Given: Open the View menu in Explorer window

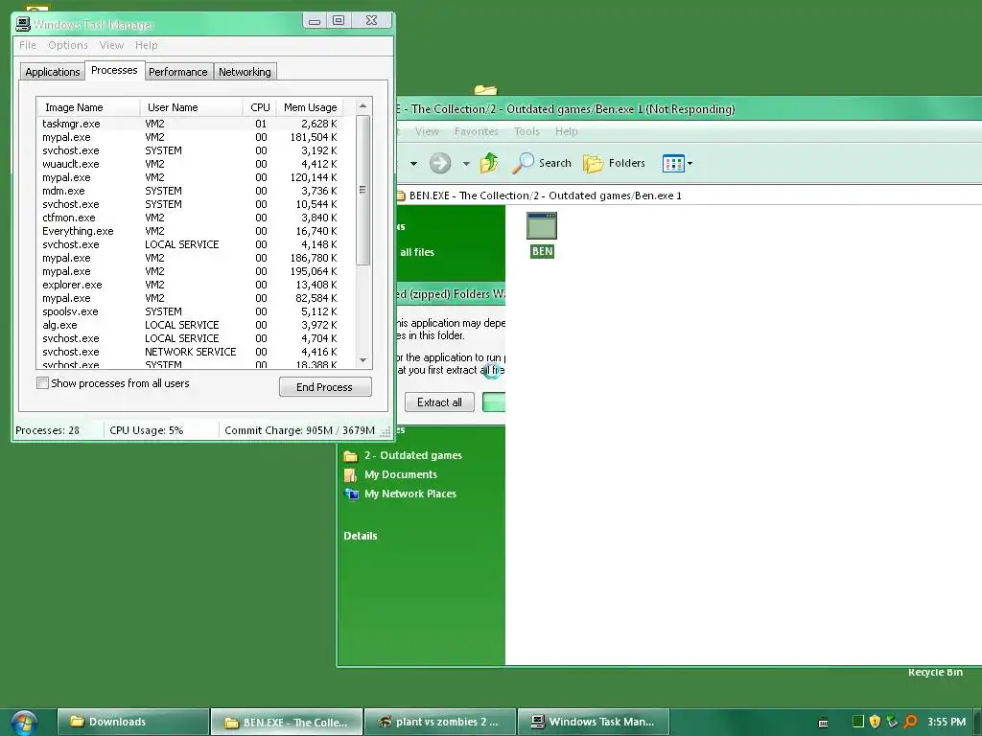Looking at the screenshot, I should pyautogui.click(x=427, y=131).
